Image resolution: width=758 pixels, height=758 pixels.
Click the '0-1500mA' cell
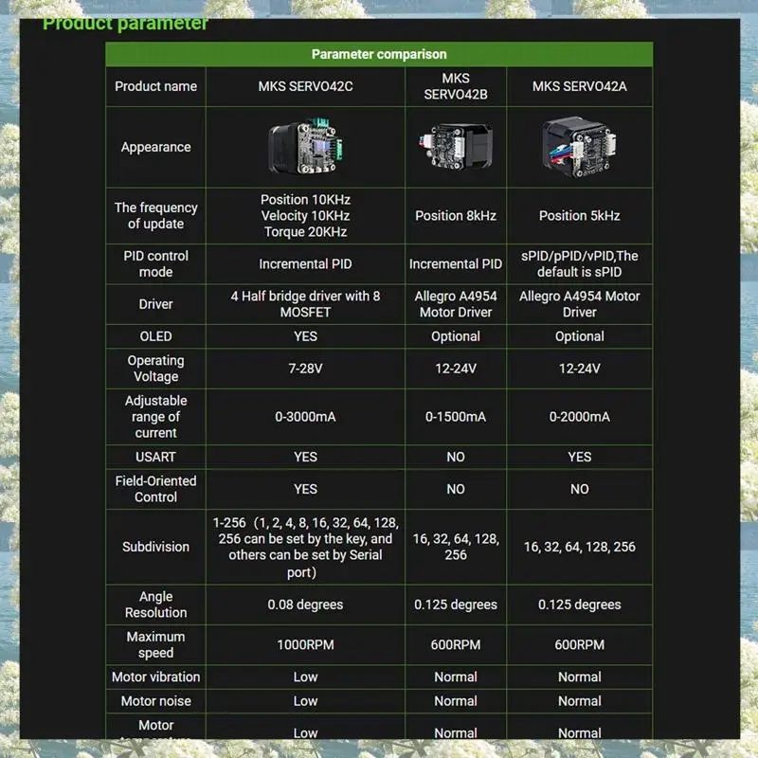click(456, 417)
